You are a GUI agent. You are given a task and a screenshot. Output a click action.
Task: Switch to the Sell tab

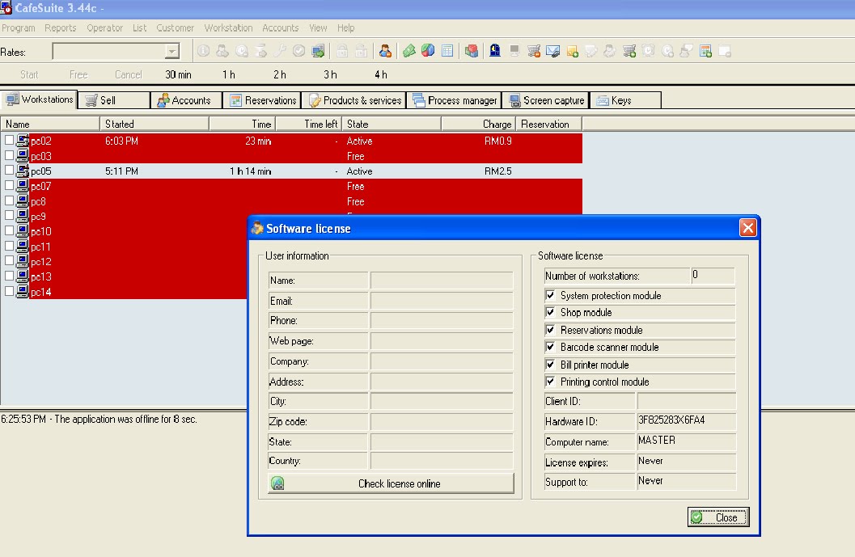coord(114,100)
